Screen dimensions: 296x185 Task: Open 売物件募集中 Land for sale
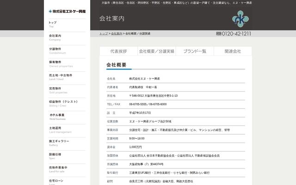click(67, 169)
